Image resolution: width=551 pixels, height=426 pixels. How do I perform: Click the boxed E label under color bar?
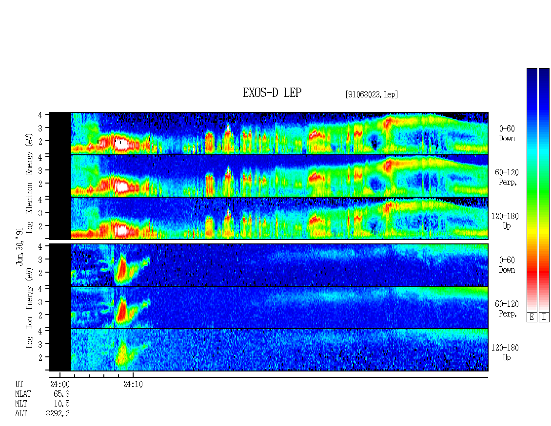531,317
